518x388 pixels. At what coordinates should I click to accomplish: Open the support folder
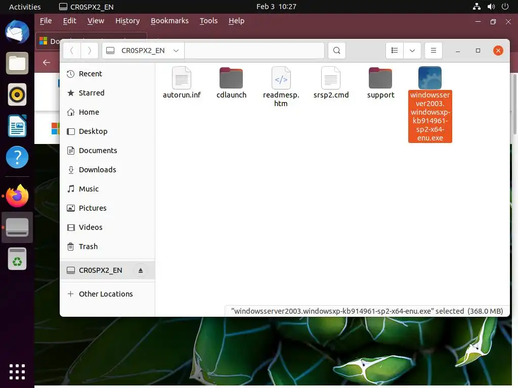380,82
